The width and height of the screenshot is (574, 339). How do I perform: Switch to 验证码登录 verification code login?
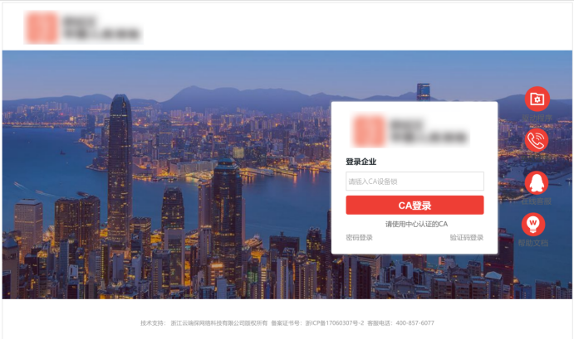(467, 238)
